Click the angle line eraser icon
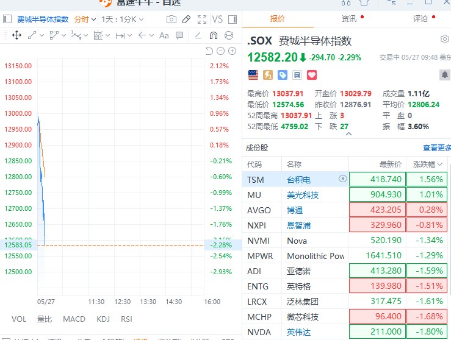The width and height of the screenshot is (451, 340). [x=198, y=35]
